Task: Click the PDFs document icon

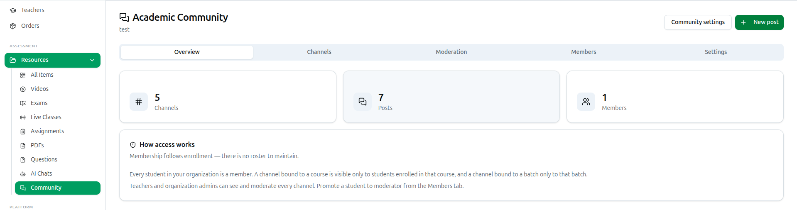Action: (x=23, y=146)
